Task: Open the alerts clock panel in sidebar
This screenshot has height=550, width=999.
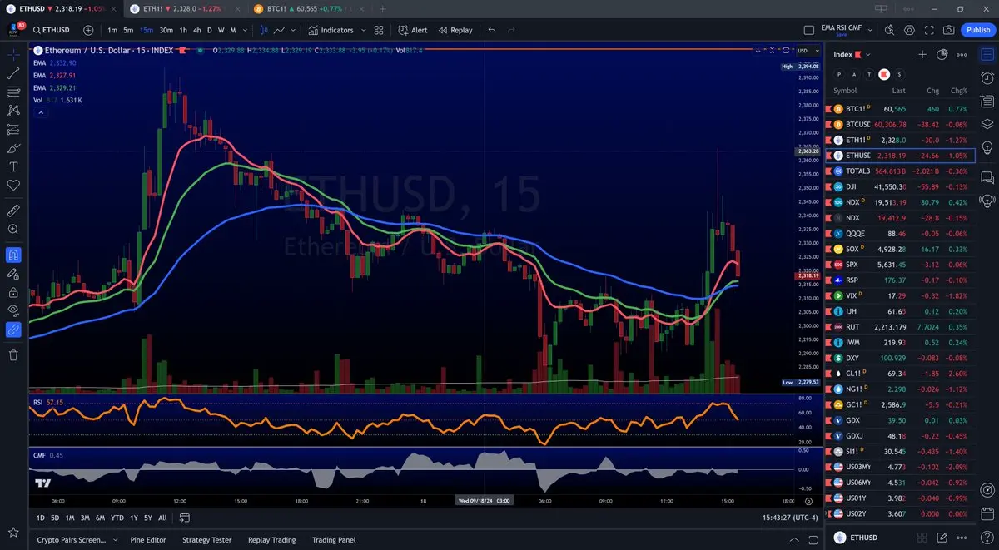Action: (x=987, y=78)
